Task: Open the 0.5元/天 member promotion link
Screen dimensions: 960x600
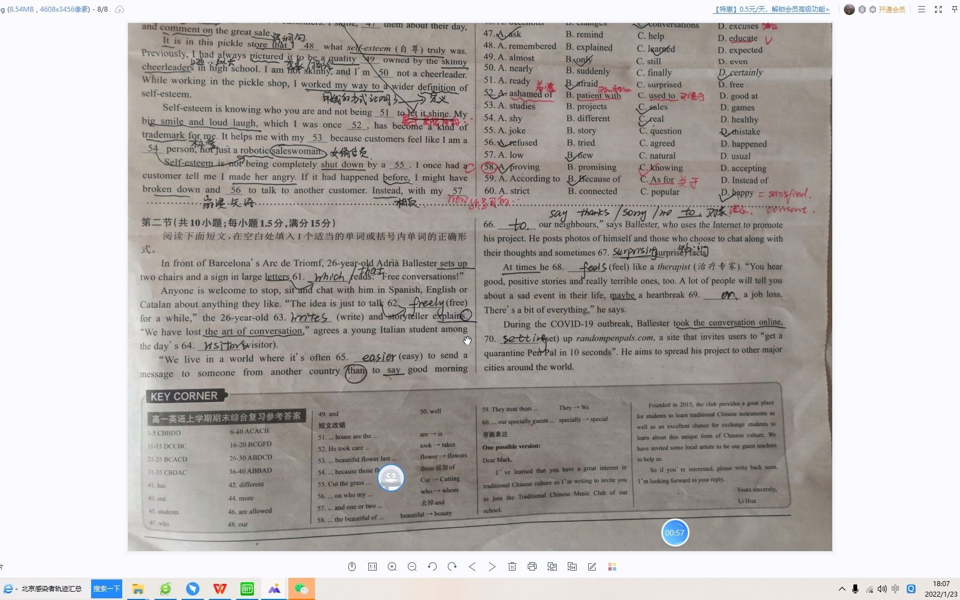Action: [772, 9]
